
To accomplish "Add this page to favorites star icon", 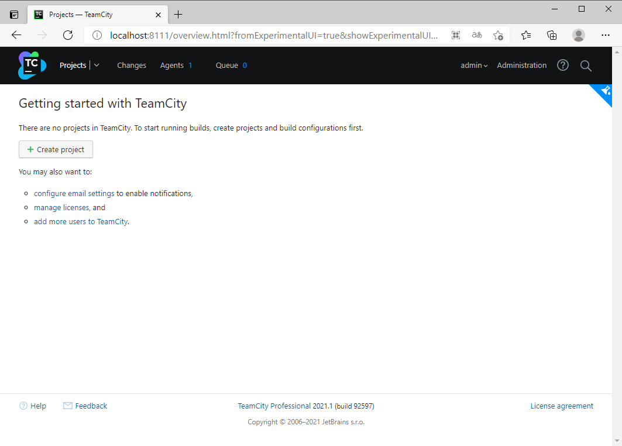I will click(x=498, y=35).
